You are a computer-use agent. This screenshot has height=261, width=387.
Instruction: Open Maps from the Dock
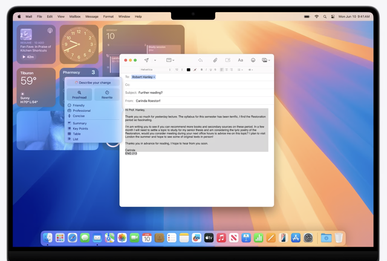tap(109, 238)
